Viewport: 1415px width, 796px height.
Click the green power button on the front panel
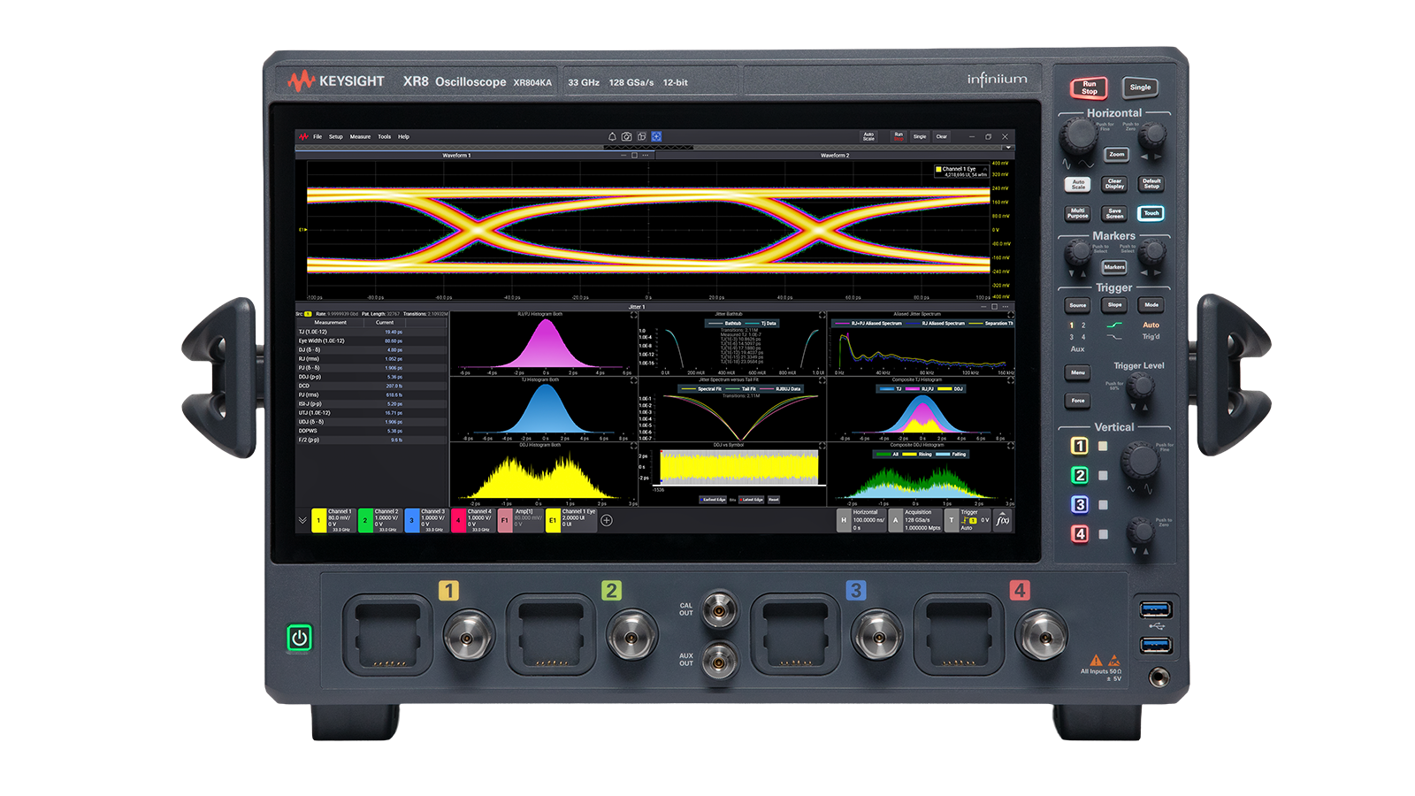click(x=299, y=638)
